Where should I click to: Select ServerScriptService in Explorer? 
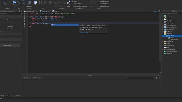click(171, 28)
